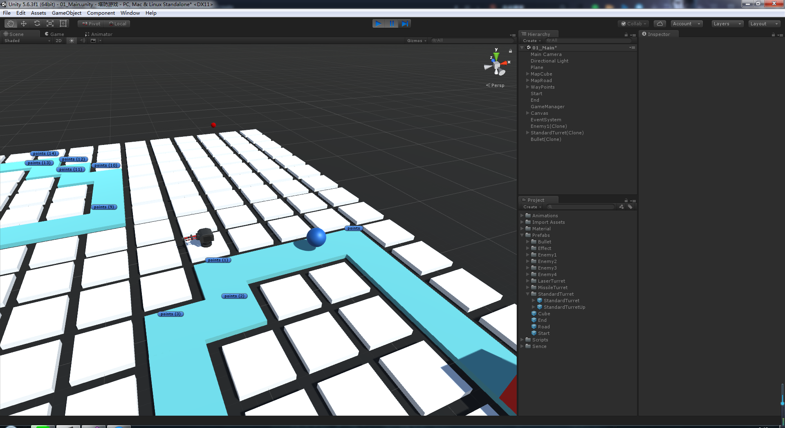The height and width of the screenshot is (428, 785).
Task: Click Hierarchy Create button
Action: (x=532, y=41)
